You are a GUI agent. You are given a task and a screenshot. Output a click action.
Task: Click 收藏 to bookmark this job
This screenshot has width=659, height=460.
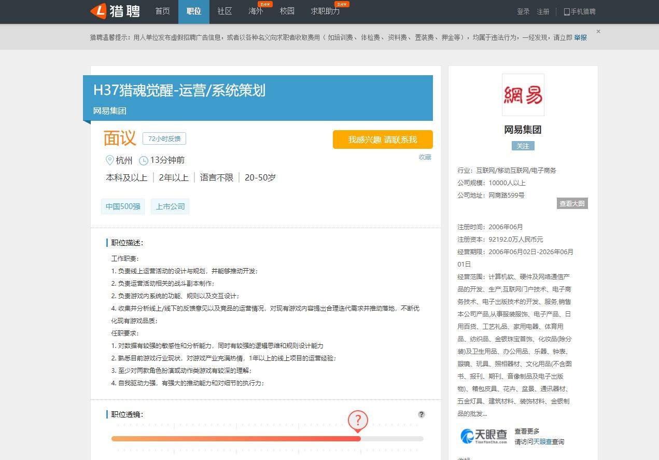[x=425, y=157]
